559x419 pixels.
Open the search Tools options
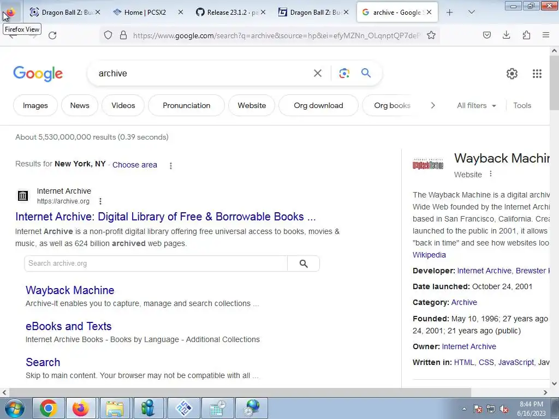[x=522, y=105]
